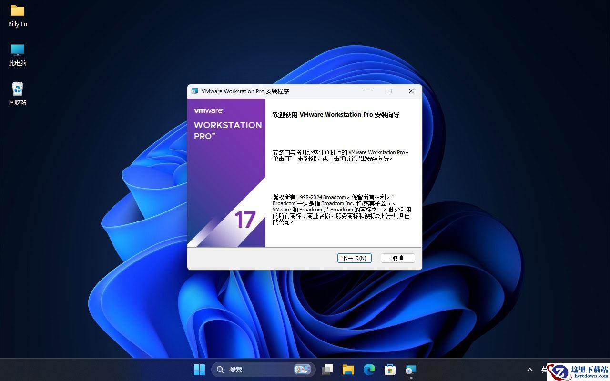Click the installer icon in the title bar
610x381 pixels.
tap(195, 91)
